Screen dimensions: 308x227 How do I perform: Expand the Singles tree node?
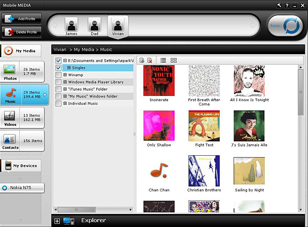(x=69, y=68)
